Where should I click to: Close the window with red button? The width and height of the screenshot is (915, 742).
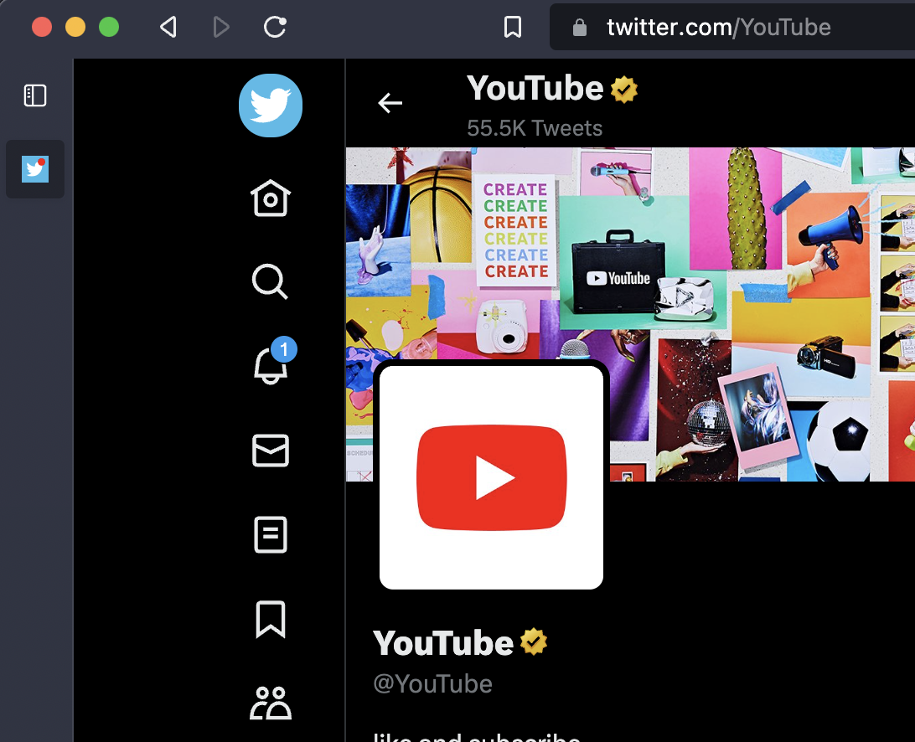point(41,27)
